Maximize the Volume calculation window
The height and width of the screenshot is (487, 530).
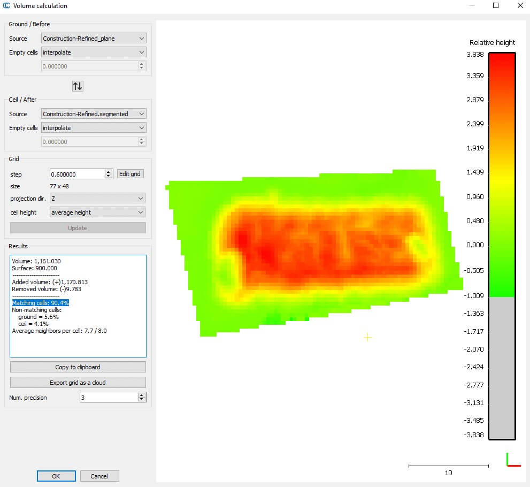pos(496,6)
